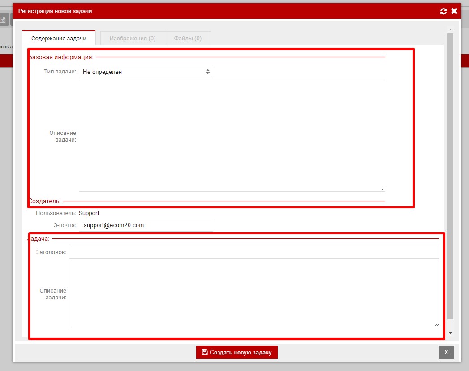Click resize handle of lower description text area

pyautogui.click(x=436, y=324)
